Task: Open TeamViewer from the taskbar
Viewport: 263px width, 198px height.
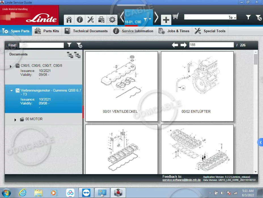Action: [x=86, y=193]
